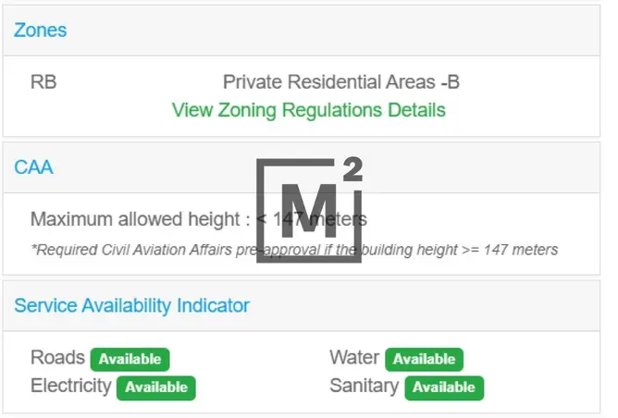The height and width of the screenshot is (418, 618).
Task: Open the View Zoning Regulations Details link
Action: [309, 110]
